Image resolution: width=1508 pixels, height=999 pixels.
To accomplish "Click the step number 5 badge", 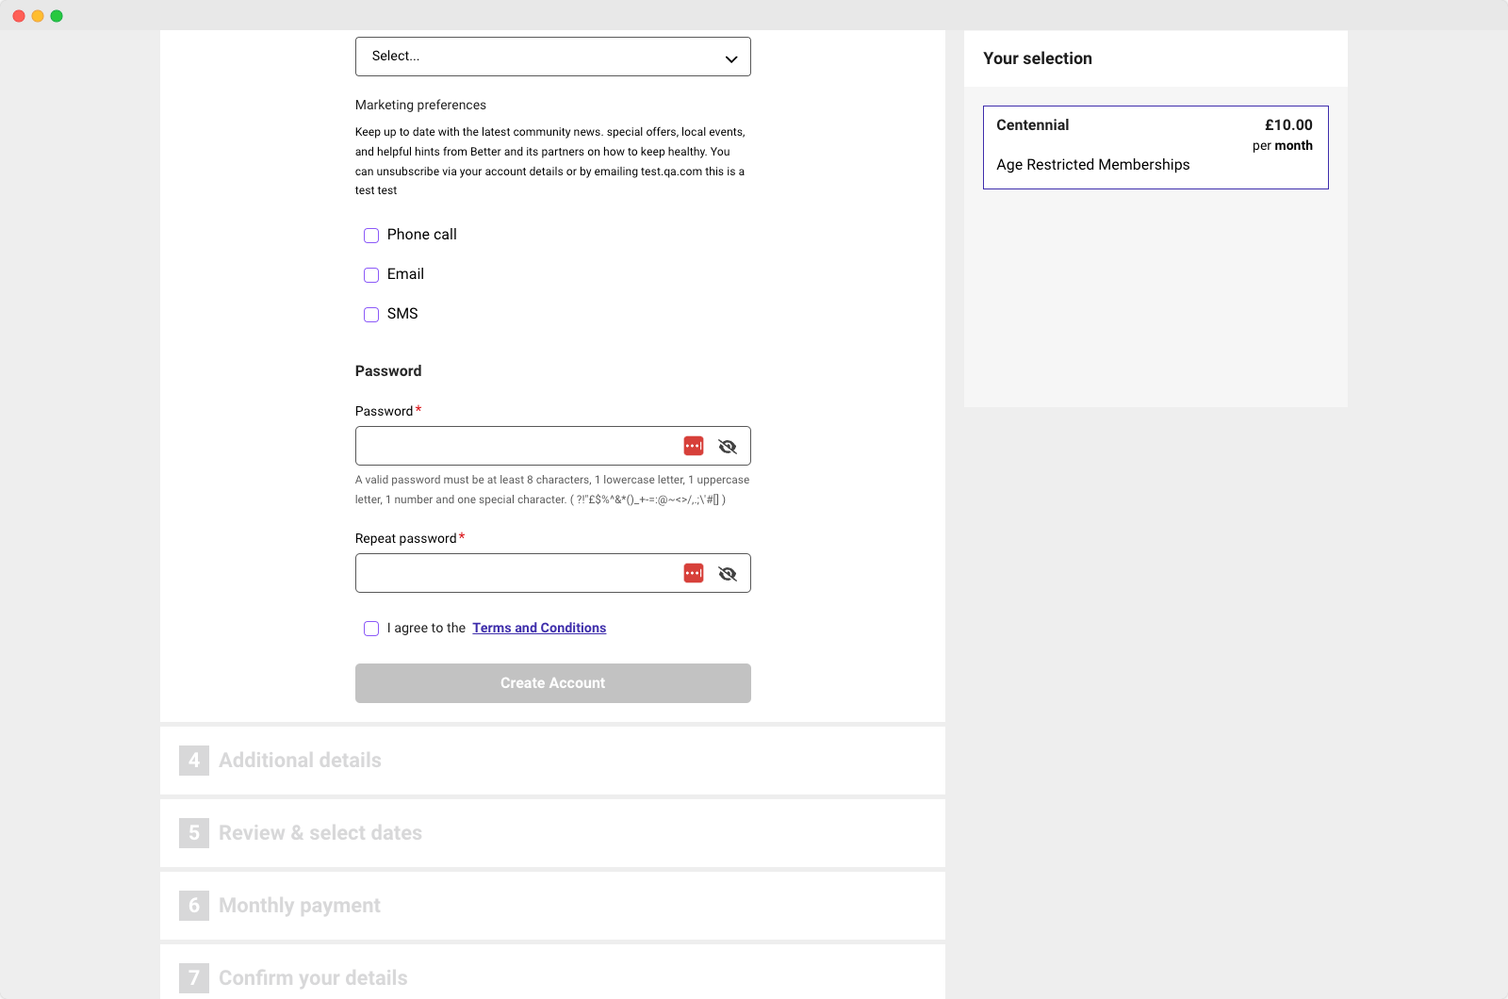I will click(x=194, y=833).
